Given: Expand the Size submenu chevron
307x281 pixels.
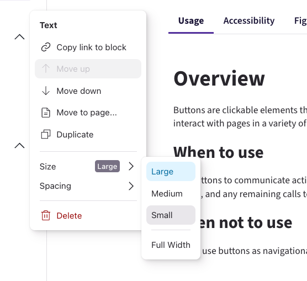Looking at the screenshot, I should coord(131,166).
